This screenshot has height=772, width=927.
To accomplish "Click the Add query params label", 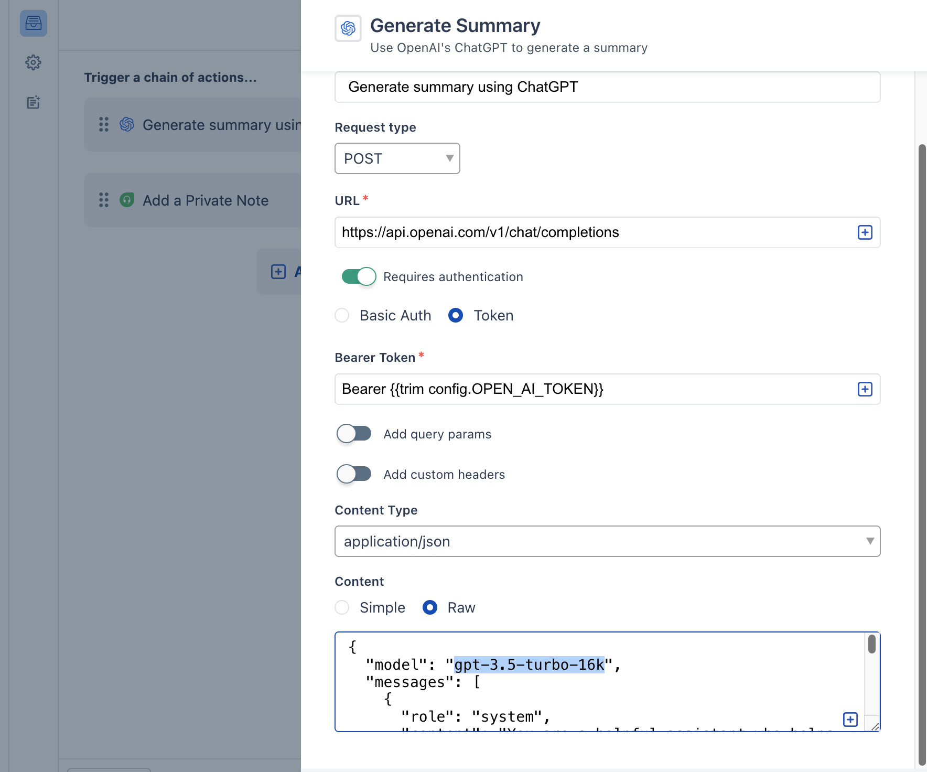I will click(x=437, y=434).
